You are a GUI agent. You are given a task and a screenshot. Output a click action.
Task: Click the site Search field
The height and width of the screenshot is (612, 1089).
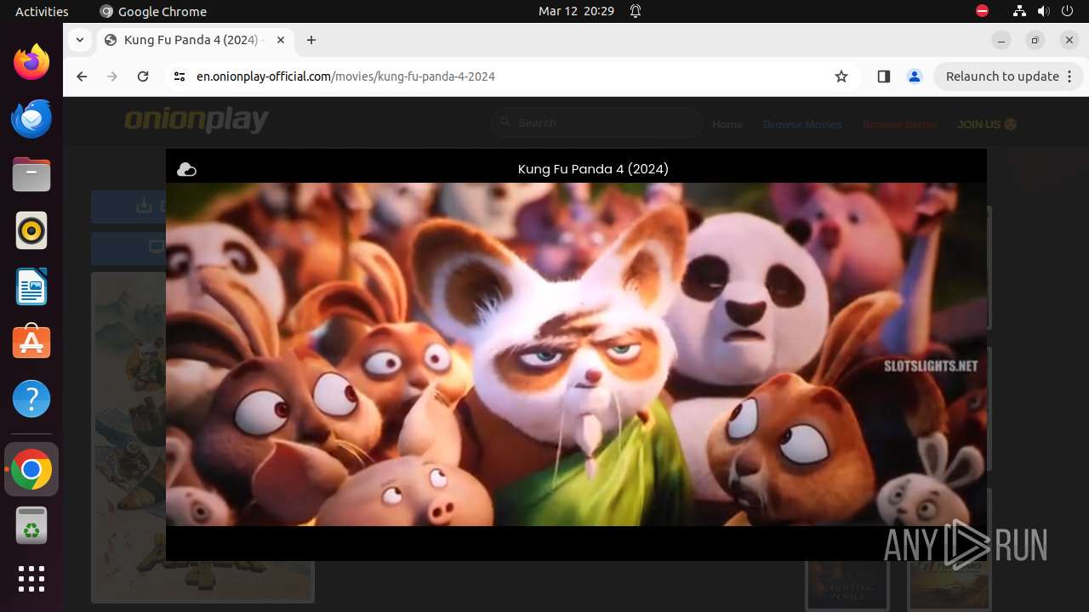[596, 123]
